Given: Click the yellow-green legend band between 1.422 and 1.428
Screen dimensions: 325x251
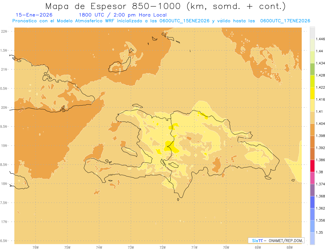Looking at the screenshot, I should click(x=312, y=81).
